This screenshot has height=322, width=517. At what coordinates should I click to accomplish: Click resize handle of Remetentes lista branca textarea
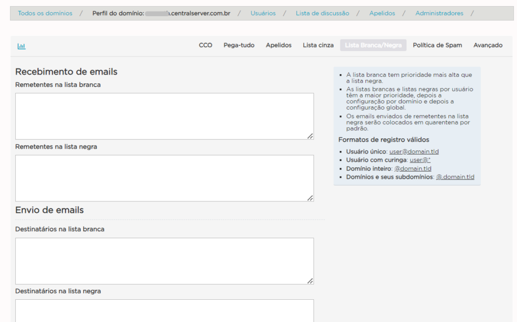(310, 136)
